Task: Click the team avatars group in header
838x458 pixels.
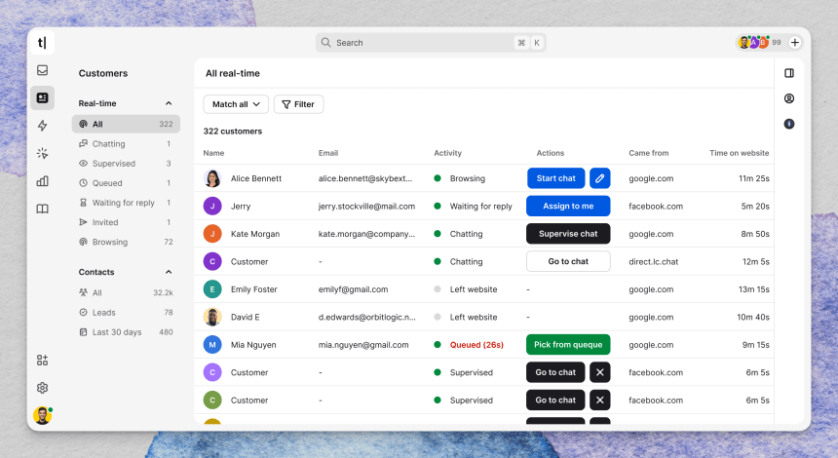Action: coord(753,42)
